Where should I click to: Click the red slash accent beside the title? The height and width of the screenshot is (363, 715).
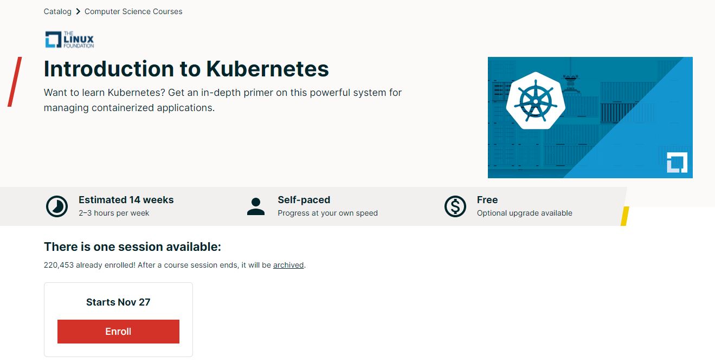pos(15,82)
